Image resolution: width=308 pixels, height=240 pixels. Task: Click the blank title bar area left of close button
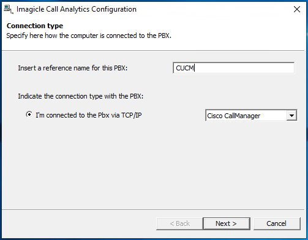pos(214,9)
